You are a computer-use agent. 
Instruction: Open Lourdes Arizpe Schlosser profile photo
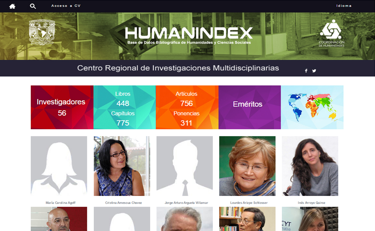coord(247,166)
